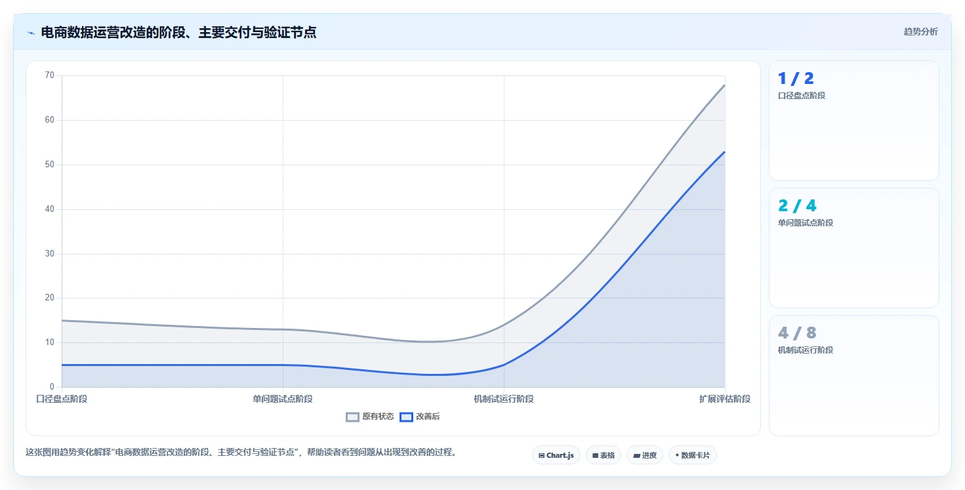Toggle the 改善后 legend item
The image size is (965, 490).
(x=420, y=417)
